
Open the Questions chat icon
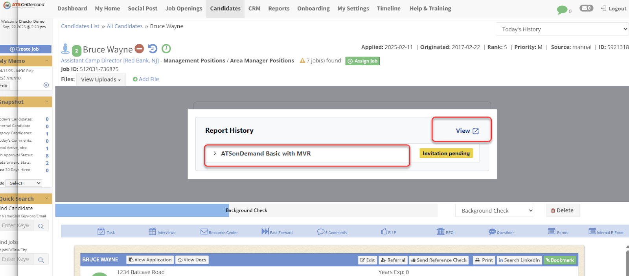coord(492,232)
